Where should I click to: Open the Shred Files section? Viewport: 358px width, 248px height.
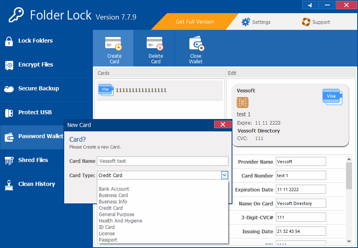click(x=32, y=160)
